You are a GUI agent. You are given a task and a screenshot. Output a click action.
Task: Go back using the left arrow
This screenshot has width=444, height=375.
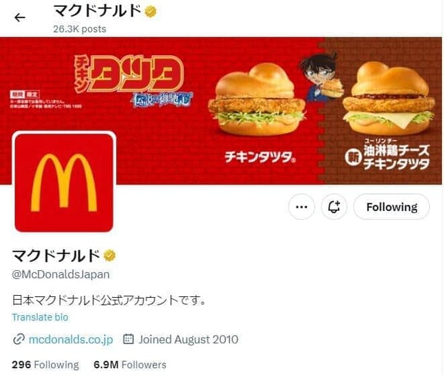[20, 18]
